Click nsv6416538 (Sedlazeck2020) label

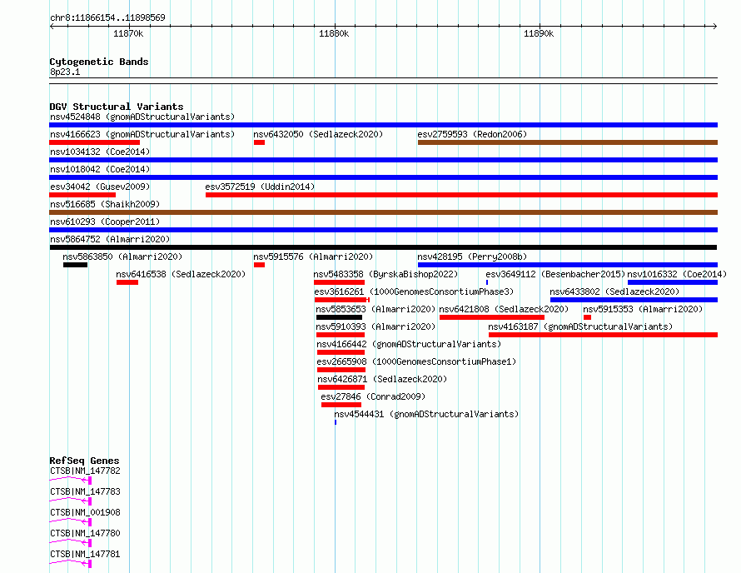(181, 274)
